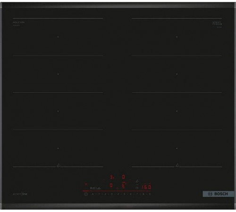Set power level 0 on the slider
The width and height of the screenshot is (236, 212).
coord(93,194)
